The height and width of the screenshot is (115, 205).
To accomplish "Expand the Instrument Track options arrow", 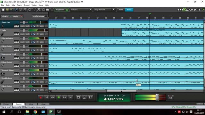I will (x=46, y=58).
